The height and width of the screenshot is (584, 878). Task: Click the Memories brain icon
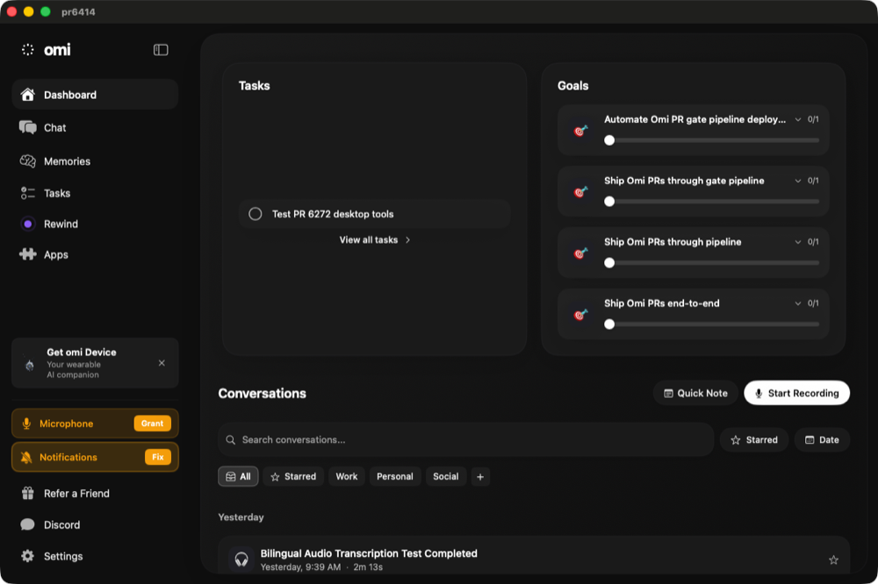[27, 161]
